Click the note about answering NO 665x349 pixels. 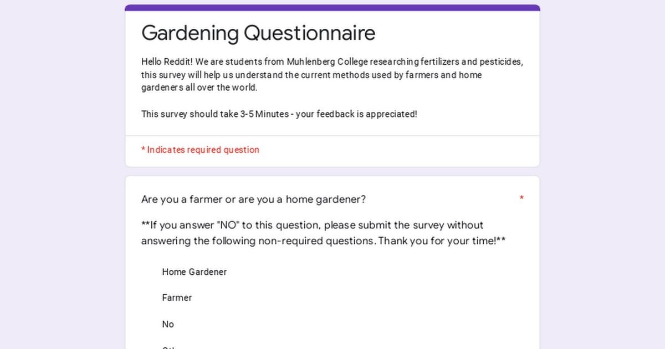[323, 233]
